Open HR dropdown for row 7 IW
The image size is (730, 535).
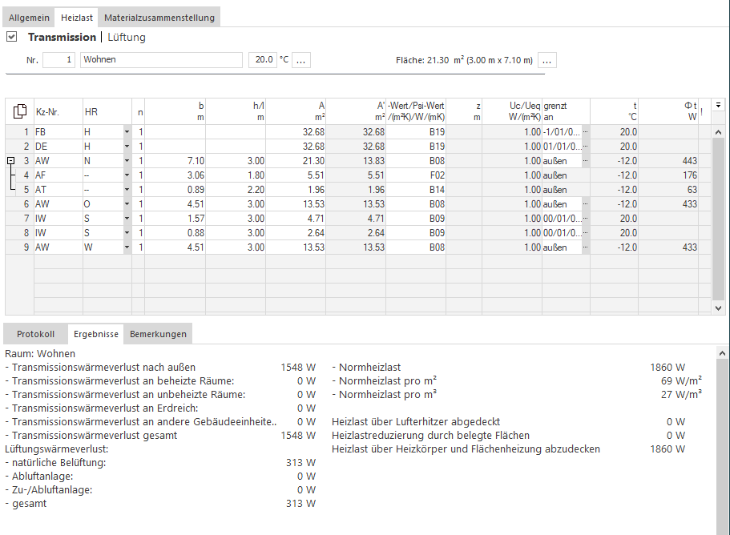pyautogui.click(x=127, y=219)
